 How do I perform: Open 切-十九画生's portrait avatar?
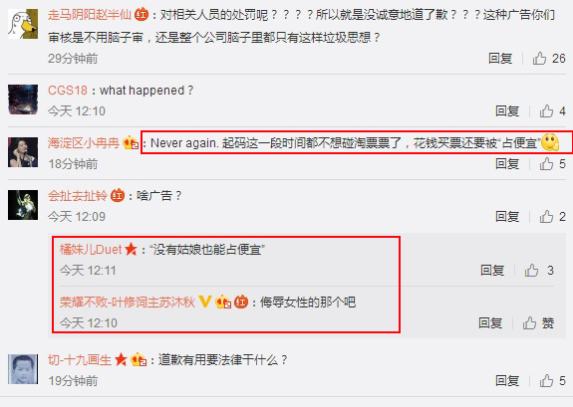point(23,369)
